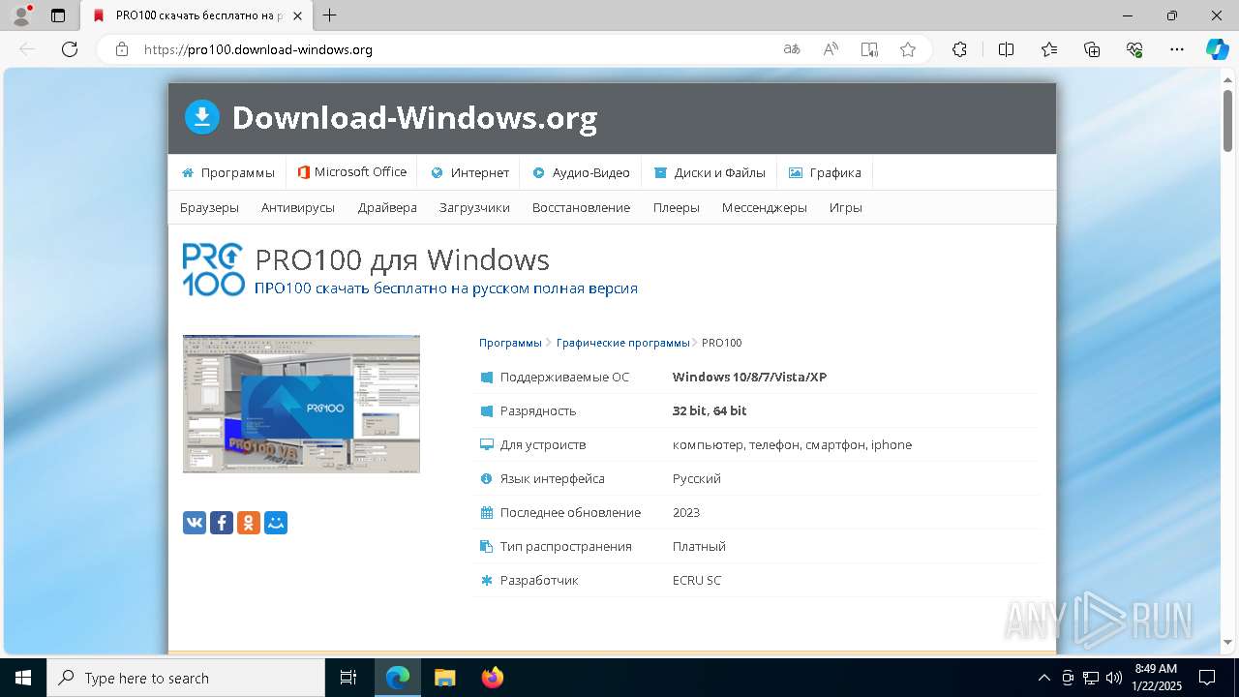Screen dimensions: 1239x697
Task: Open Windows Start menu
Action: (23, 678)
